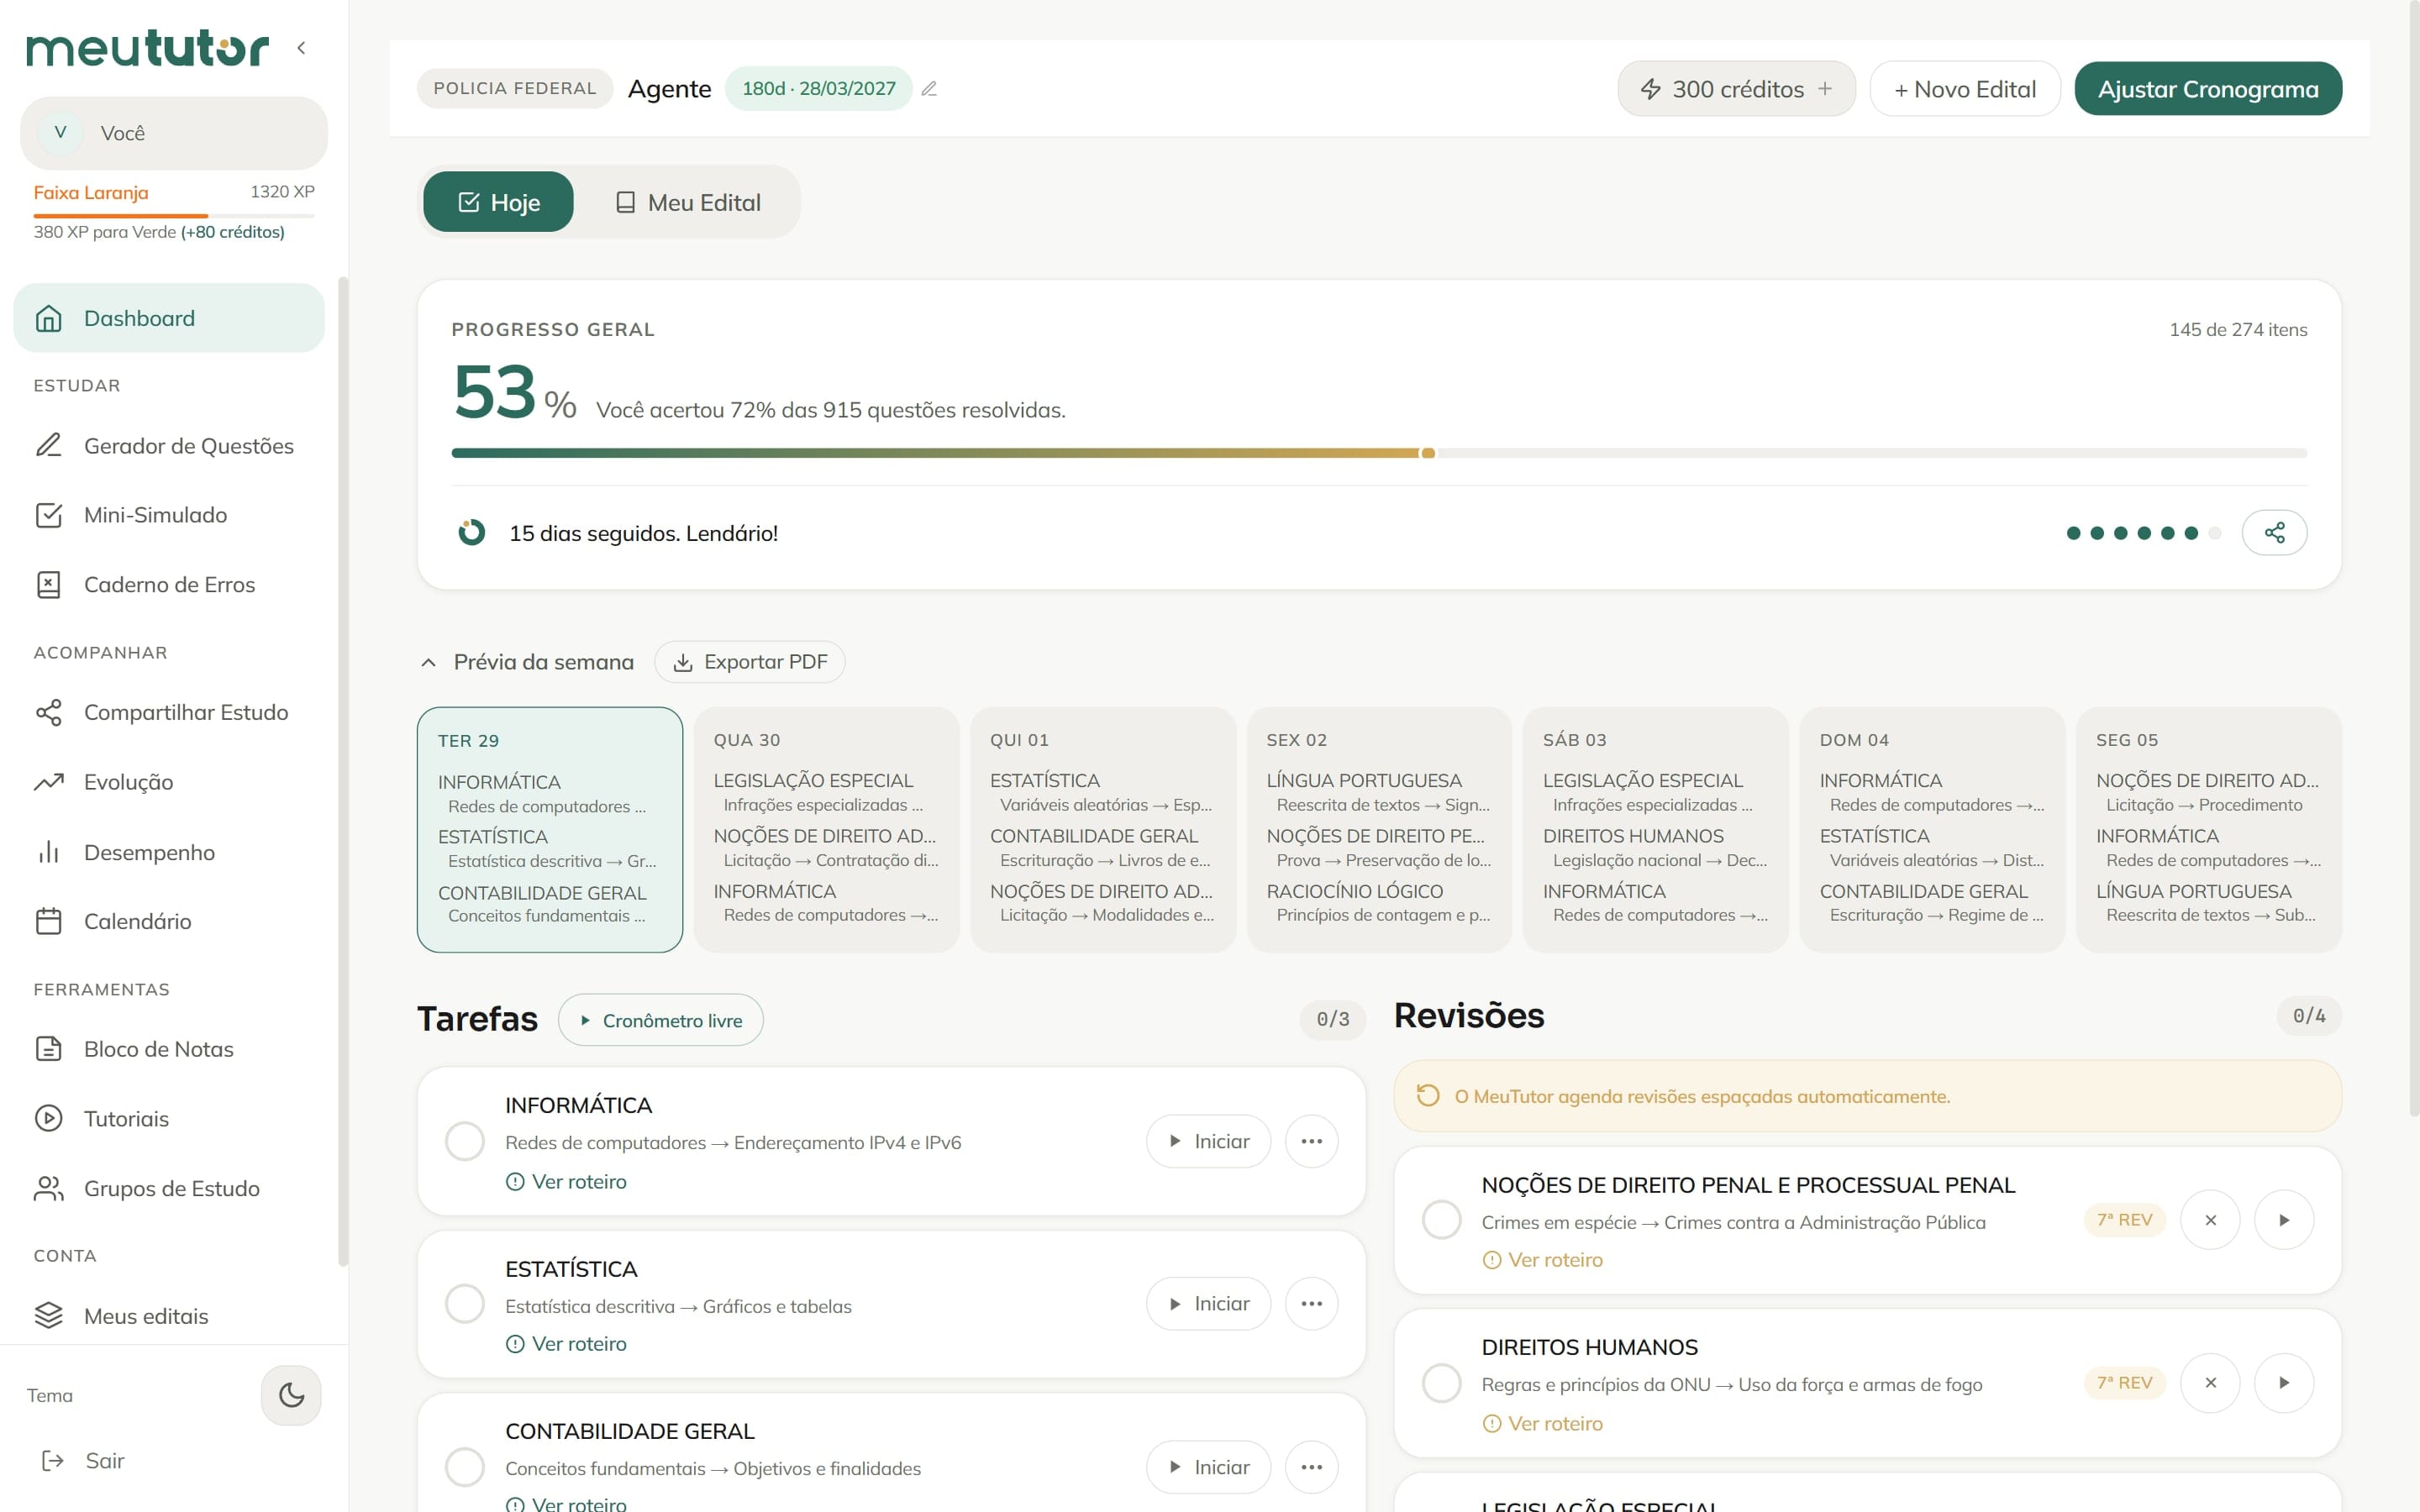Open Caderno de Erros
The image size is (2420, 1512).
(169, 585)
